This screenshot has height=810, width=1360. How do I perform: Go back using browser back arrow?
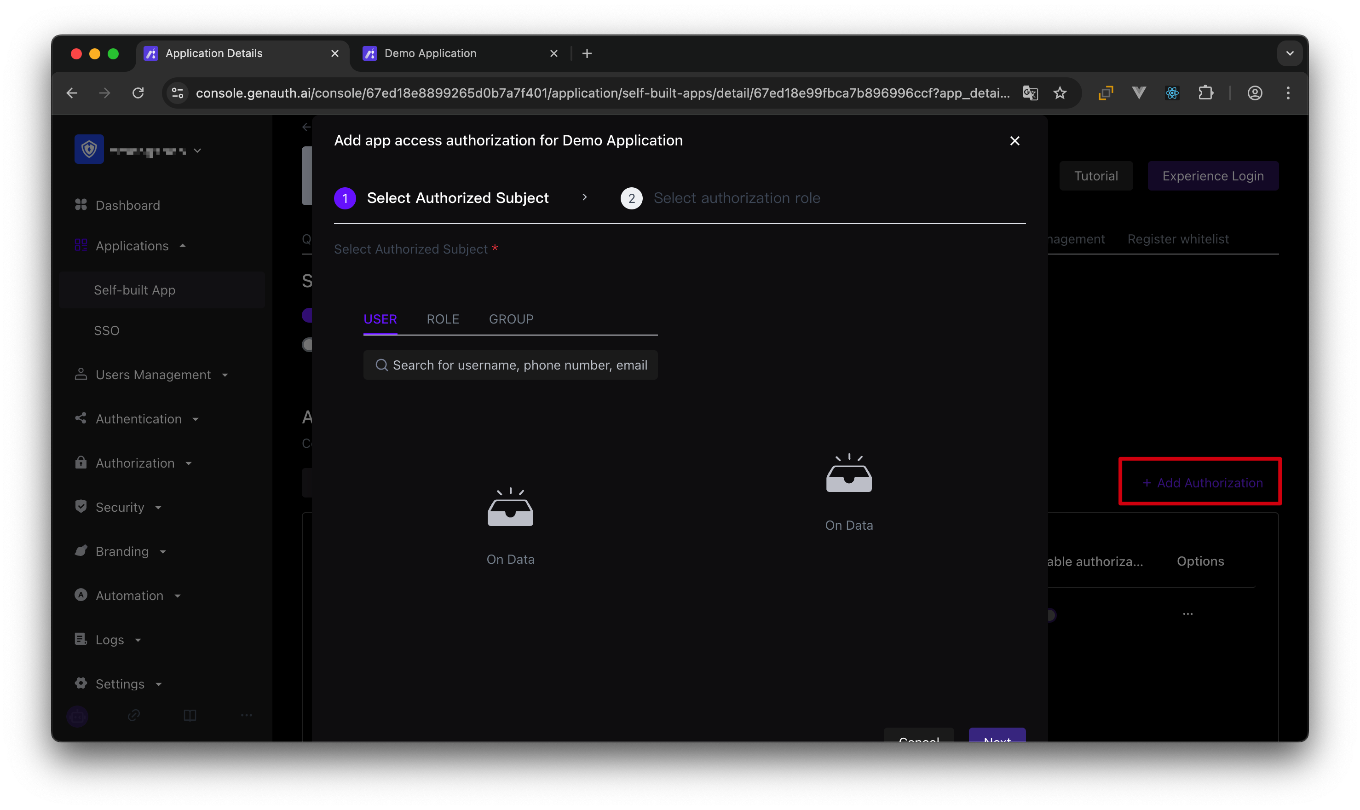(x=72, y=93)
